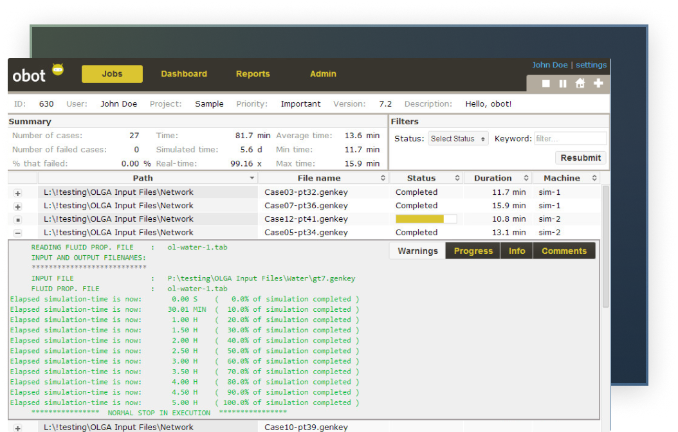Click the home icon in toolbar
Image resolution: width=678 pixels, height=432 pixels.
click(580, 84)
